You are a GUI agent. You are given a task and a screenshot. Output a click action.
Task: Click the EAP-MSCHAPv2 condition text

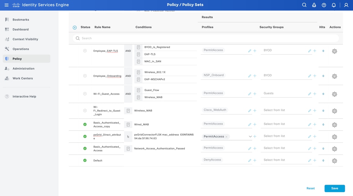coord(155,80)
